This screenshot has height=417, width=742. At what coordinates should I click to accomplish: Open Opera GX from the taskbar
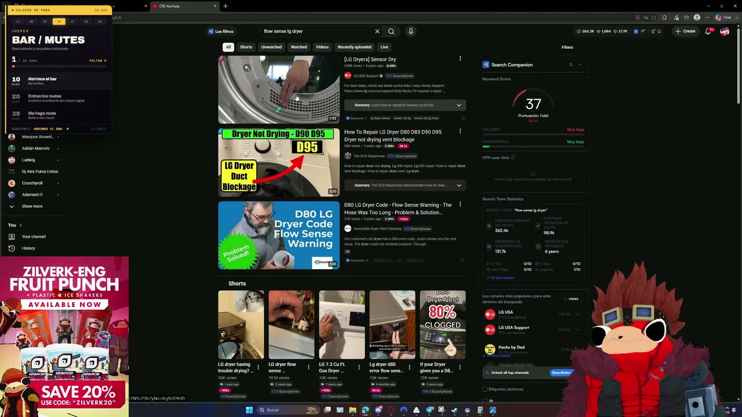tap(391, 410)
